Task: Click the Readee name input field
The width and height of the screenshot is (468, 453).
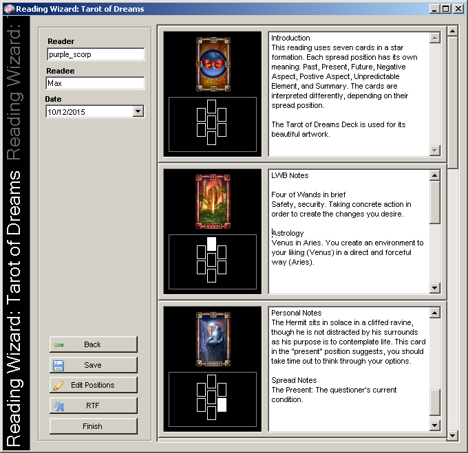Action: click(x=95, y=83)
